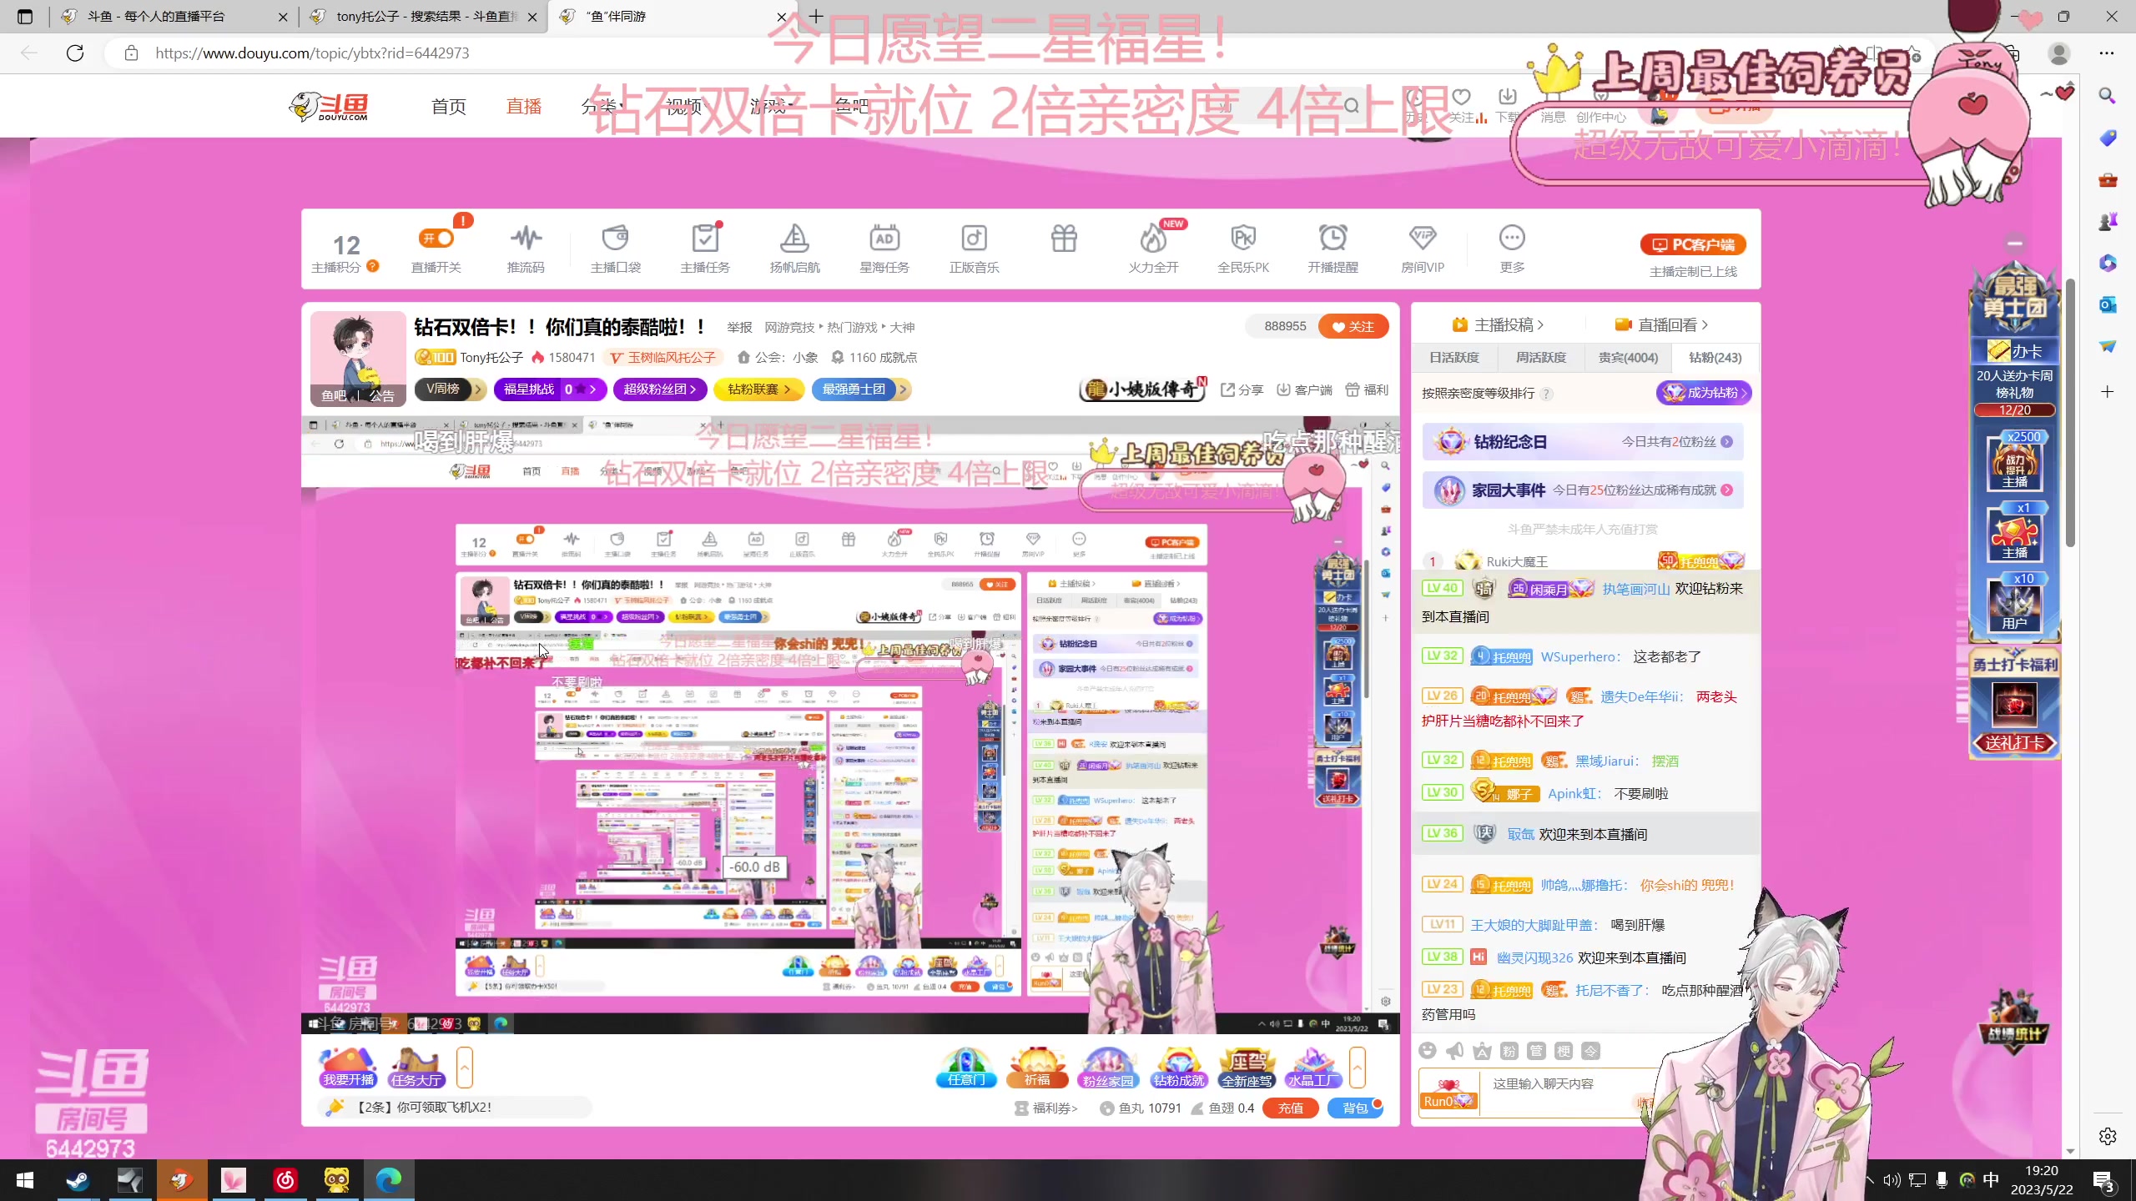Open the V周榜 ranking badge
This screenshot has width=2136, height=1201.
451,389
